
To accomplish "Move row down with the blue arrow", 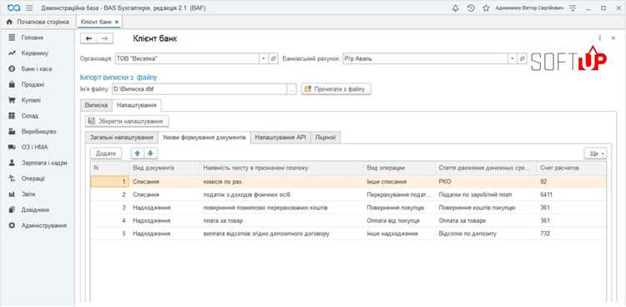I will [150, 153].
